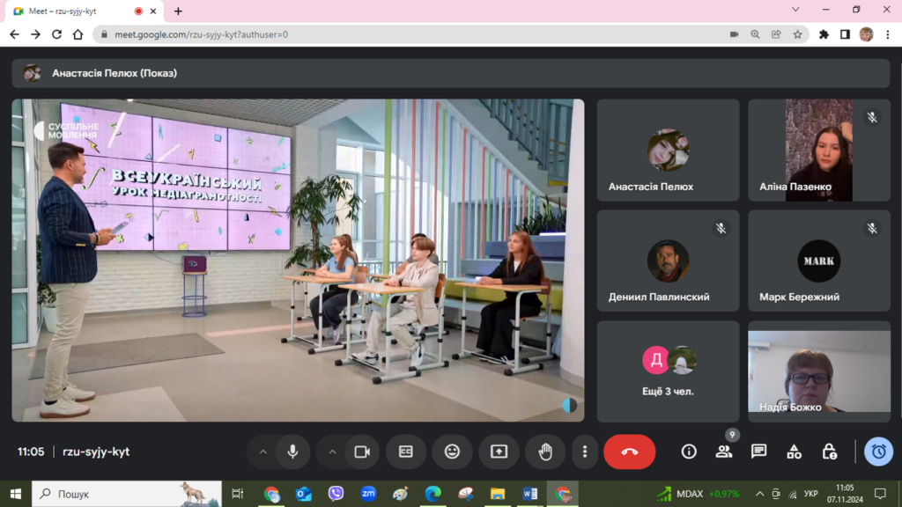Click the present screen button
The image size is (902, 507).
(x=499, y=452)
